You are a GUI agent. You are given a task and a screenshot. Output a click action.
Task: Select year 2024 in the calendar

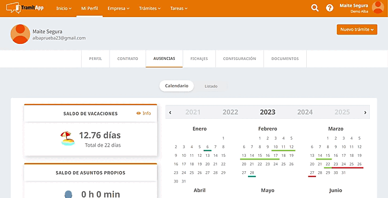pyautogui.click(x=305, y=112)
